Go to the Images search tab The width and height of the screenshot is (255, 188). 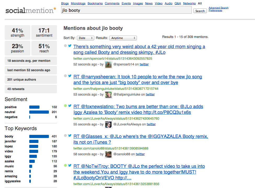click(138, 3)
